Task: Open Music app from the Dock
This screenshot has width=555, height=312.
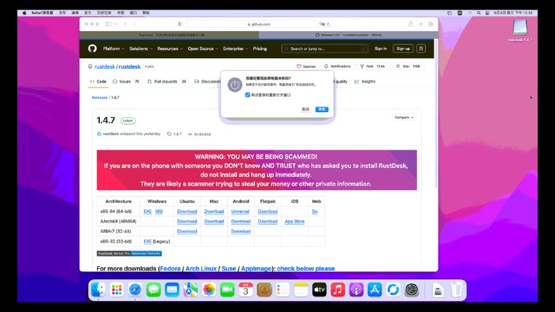Action: 338,290
